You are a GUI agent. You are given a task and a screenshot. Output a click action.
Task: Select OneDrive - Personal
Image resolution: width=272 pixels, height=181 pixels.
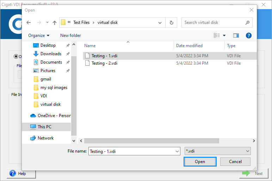click(50, 116)
